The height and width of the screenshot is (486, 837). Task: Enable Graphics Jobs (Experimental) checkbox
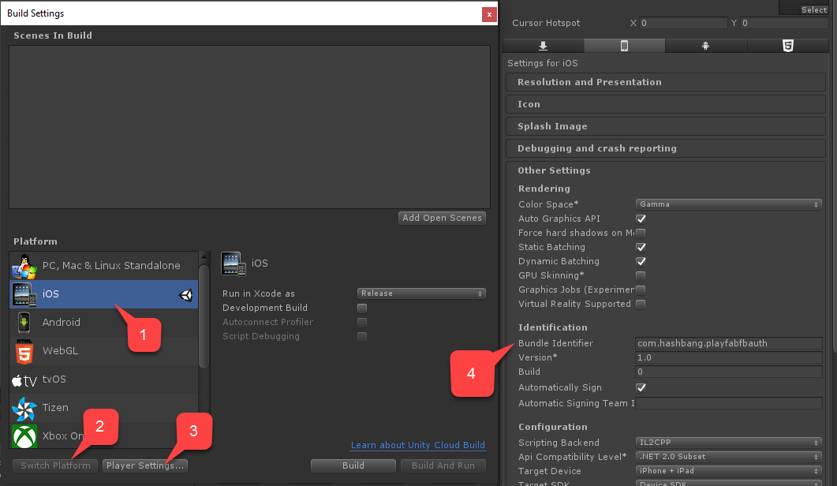(x=641, y=290)
